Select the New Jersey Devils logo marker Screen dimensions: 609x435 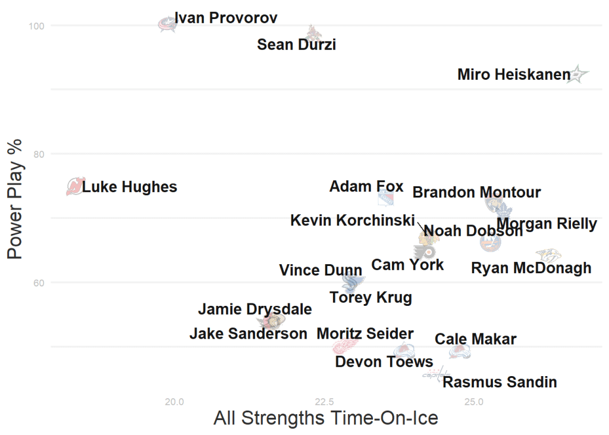click(76, 187)
